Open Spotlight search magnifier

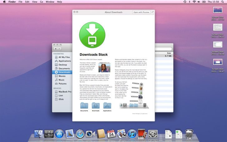coord(223,2)
